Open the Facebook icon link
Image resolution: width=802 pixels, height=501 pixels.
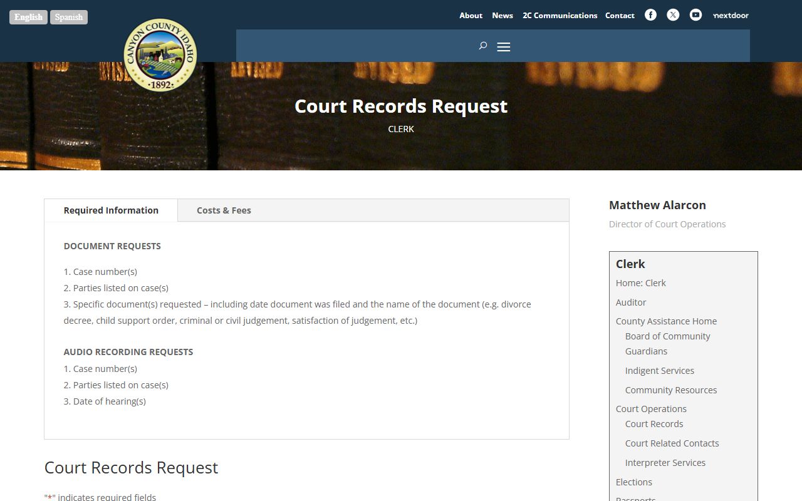pyautogui.click(x=650, y=15)
